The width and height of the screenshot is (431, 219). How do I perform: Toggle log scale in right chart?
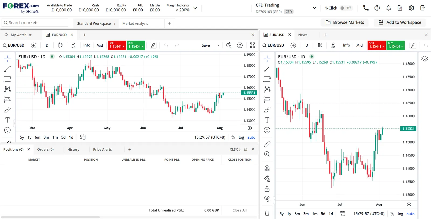click(x=401, y=214)
